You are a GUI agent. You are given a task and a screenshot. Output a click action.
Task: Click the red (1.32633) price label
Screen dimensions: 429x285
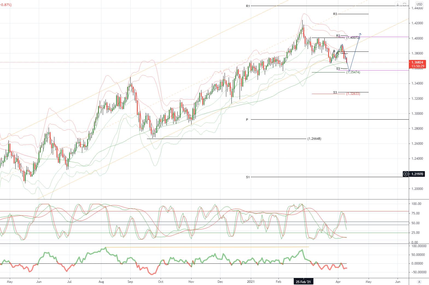(353, 94)
